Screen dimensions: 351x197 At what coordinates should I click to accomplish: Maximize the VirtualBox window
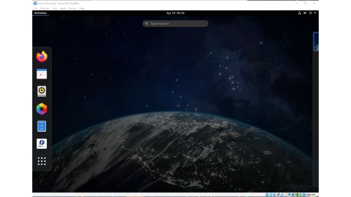click(305, 3)
